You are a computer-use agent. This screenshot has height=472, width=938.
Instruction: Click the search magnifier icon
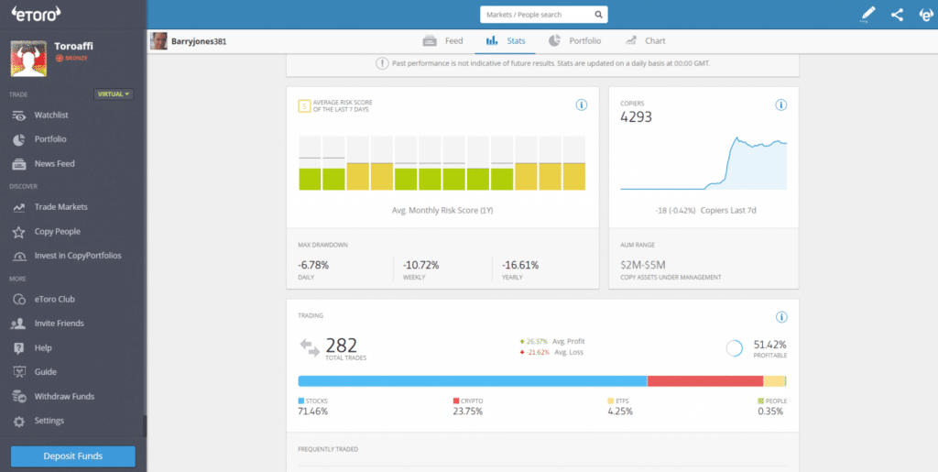pyautogui.click(x=598, y=15)
